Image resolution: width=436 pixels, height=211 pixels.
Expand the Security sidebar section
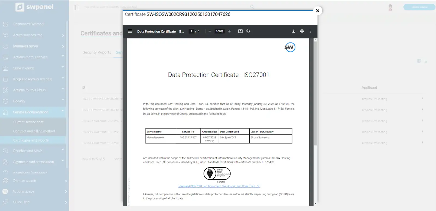pos(33,101)
